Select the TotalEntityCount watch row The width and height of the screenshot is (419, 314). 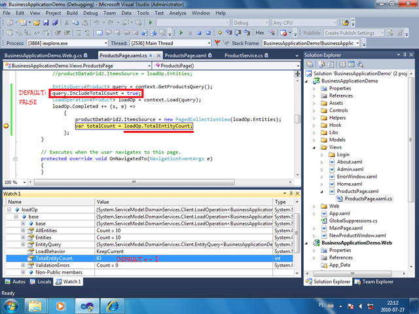pyautogui.click(x=149, y=258)
